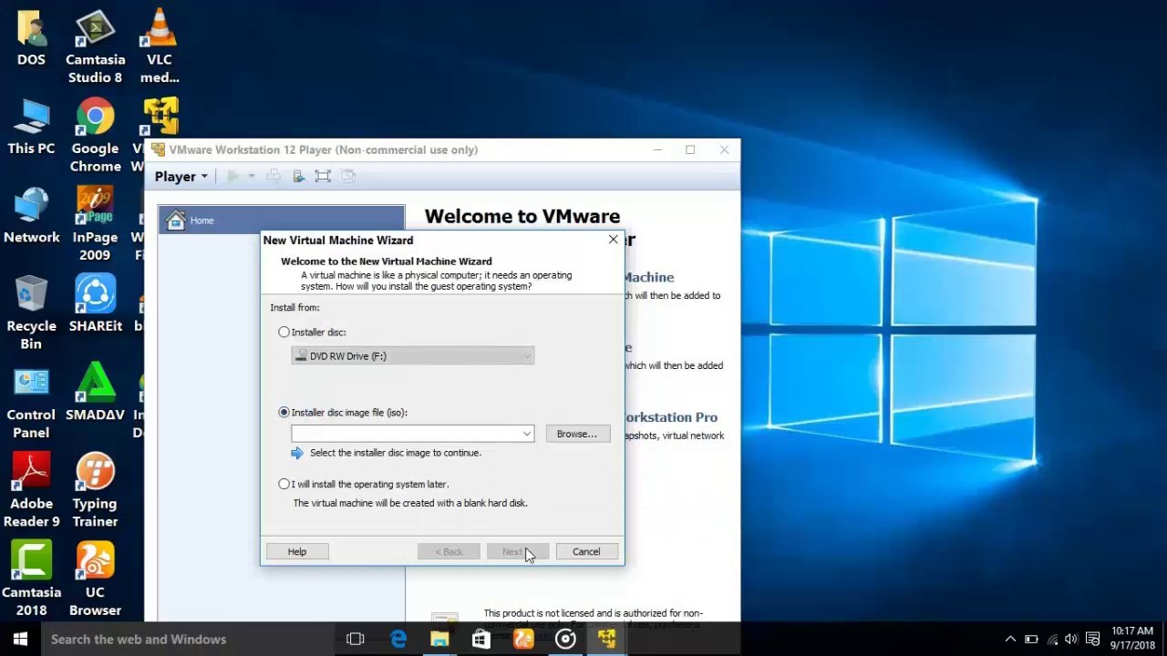The width and height of the screenshot is (1167, 656).
Task: Open Camtasia 2018 desktop icon
Action: (x=31, y=580)
